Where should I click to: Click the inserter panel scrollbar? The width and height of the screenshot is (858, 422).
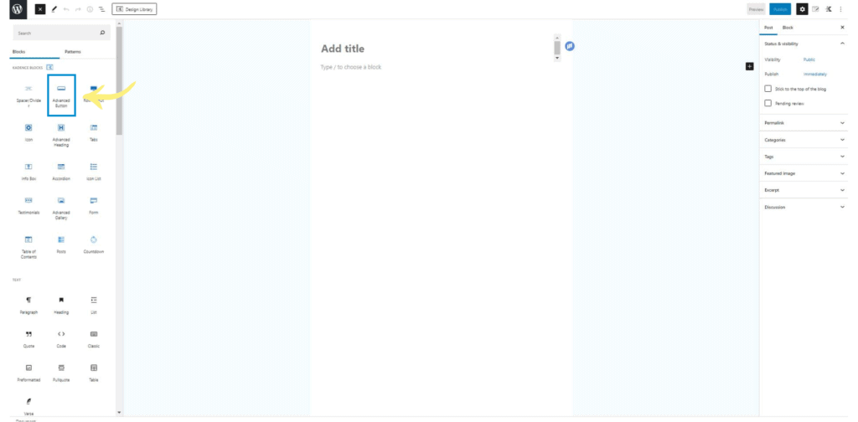(x=119, y=81)
